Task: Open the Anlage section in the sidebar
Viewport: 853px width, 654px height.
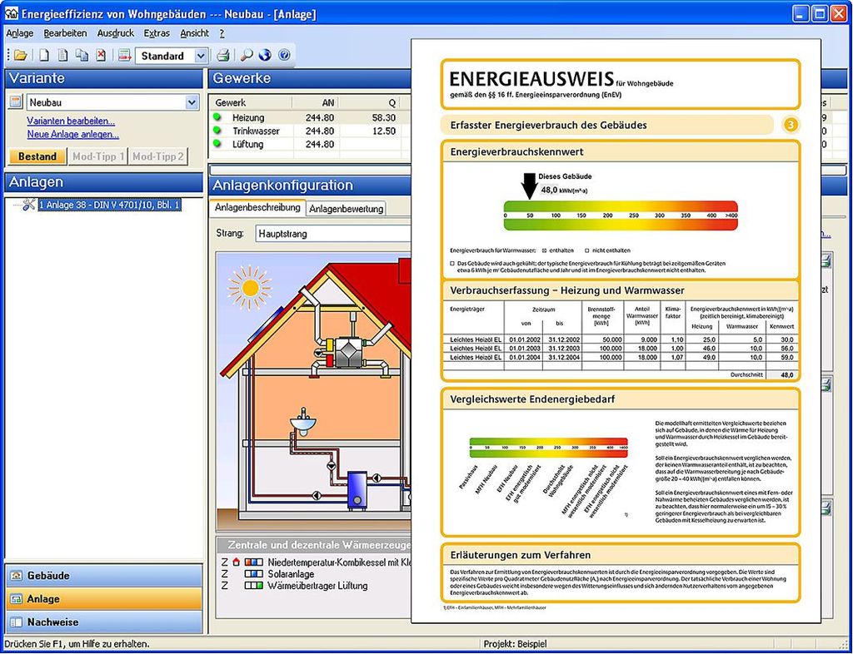Action: (x=104, y=598)
